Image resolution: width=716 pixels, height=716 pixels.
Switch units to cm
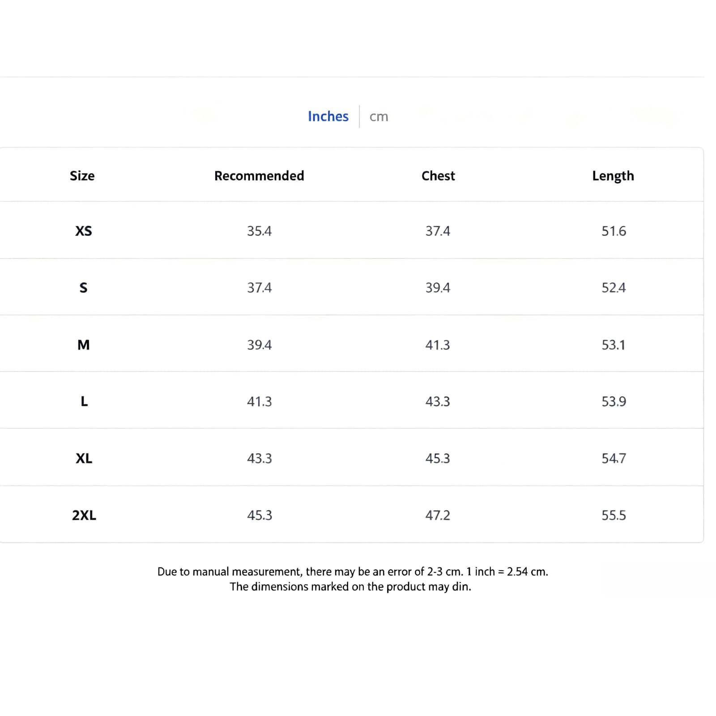click(x=379, y=117)
